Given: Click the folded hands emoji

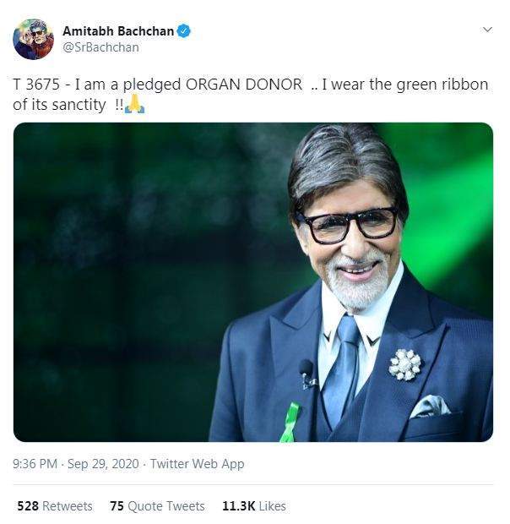Looking at the screenshot, I should pos(134,104).
